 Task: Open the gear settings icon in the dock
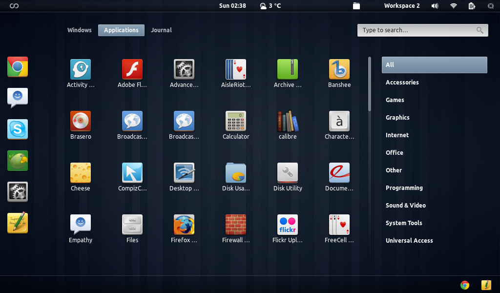pyautogui.click(x=18, y=191)
